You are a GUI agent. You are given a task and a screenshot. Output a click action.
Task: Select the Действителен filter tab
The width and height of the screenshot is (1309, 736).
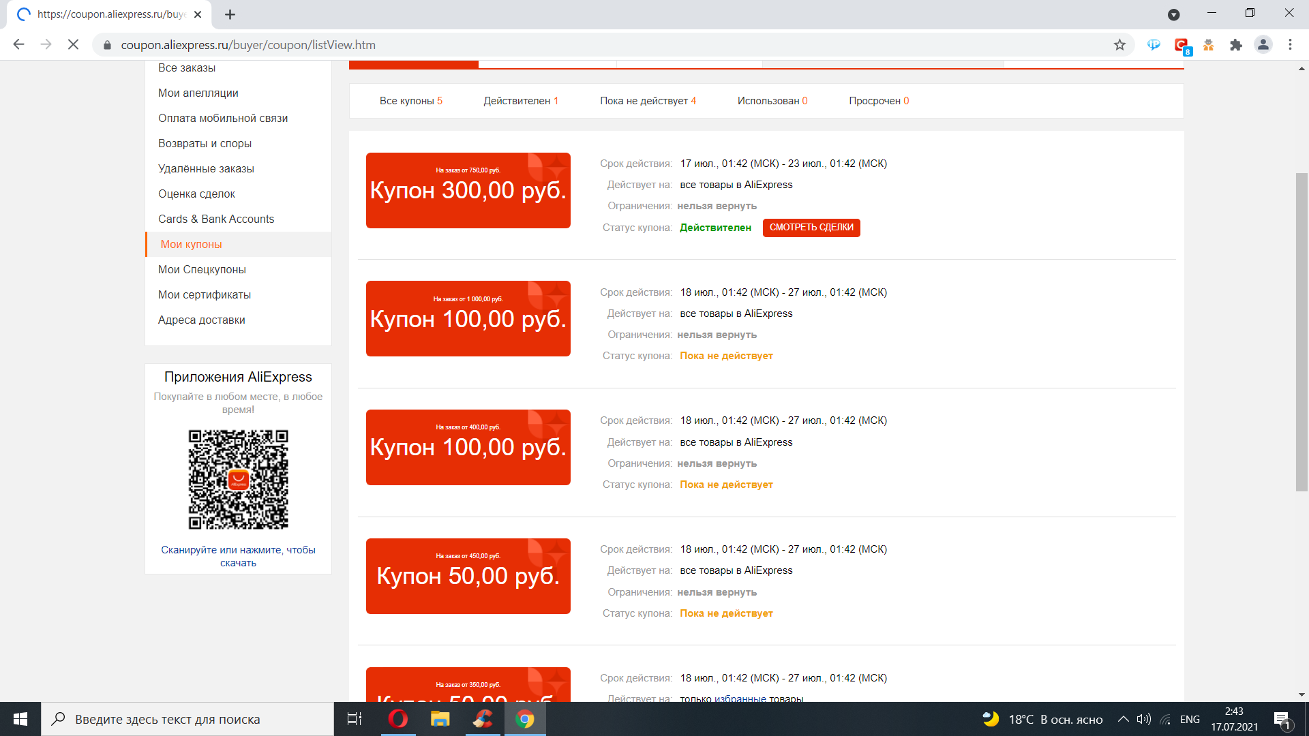point(521,101)
